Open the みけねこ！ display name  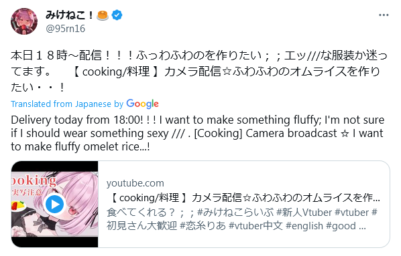[70, 15]
